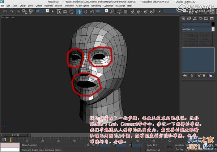This screenshot has height=152, width=217.
Task: Switch to the Display command panel tab
Action: pyautogui.click(x=207, y=18)
